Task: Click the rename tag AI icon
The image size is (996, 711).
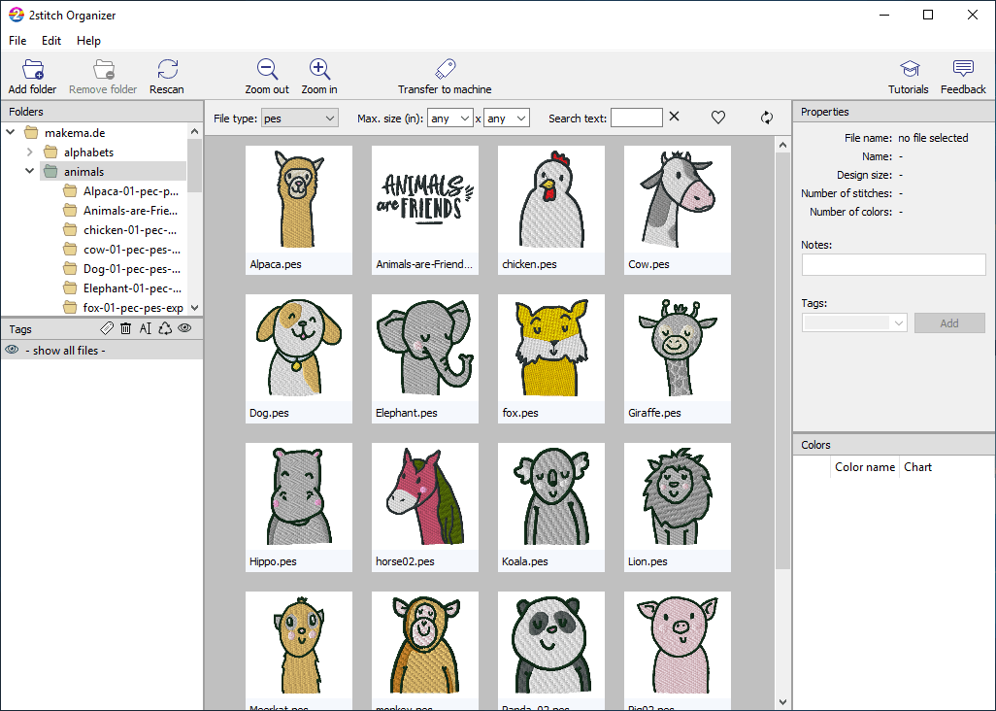Action: click(145, 328)
